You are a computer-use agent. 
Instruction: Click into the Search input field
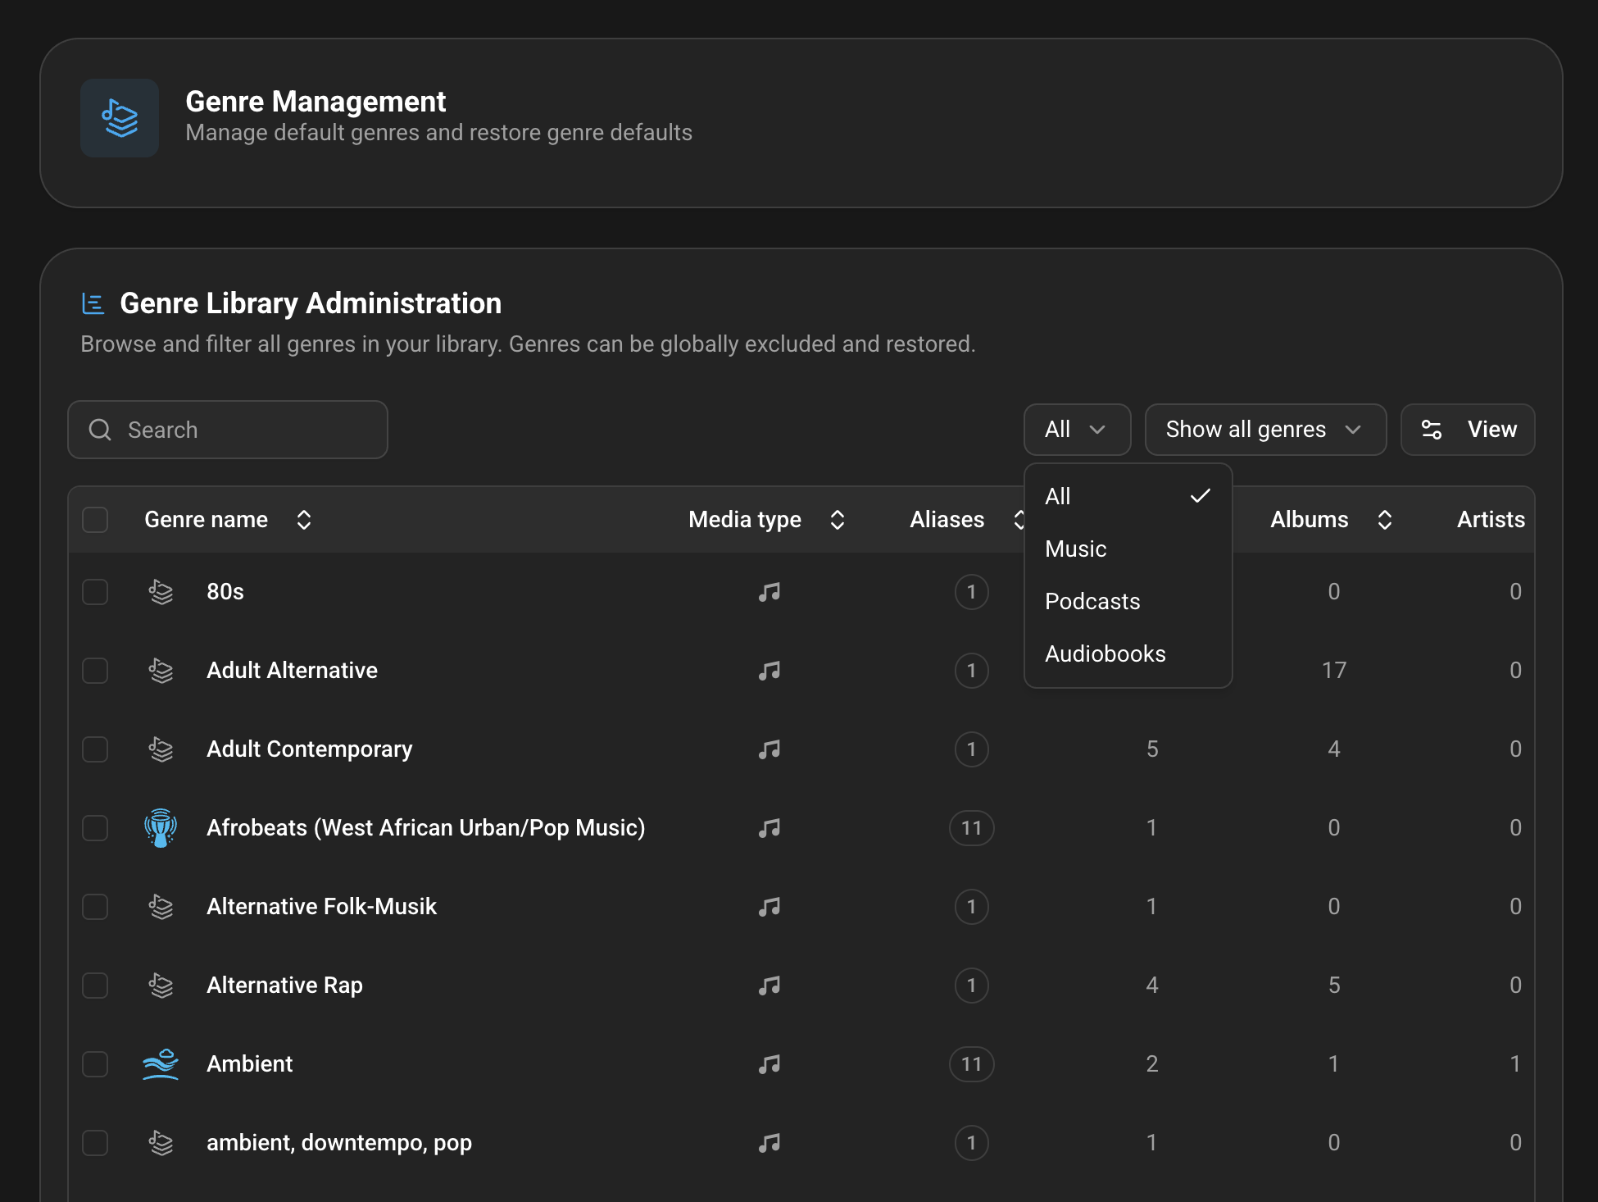point(228,430)
